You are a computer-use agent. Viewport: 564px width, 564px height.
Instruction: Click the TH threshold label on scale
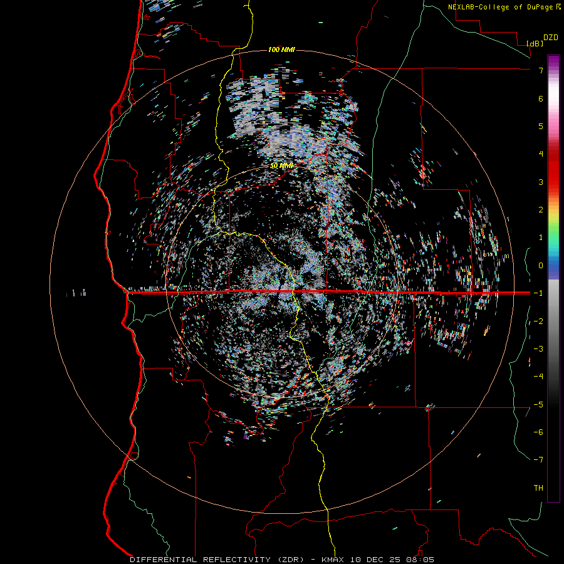538,488
